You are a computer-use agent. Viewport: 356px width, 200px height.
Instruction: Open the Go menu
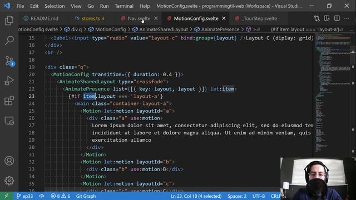91,6
